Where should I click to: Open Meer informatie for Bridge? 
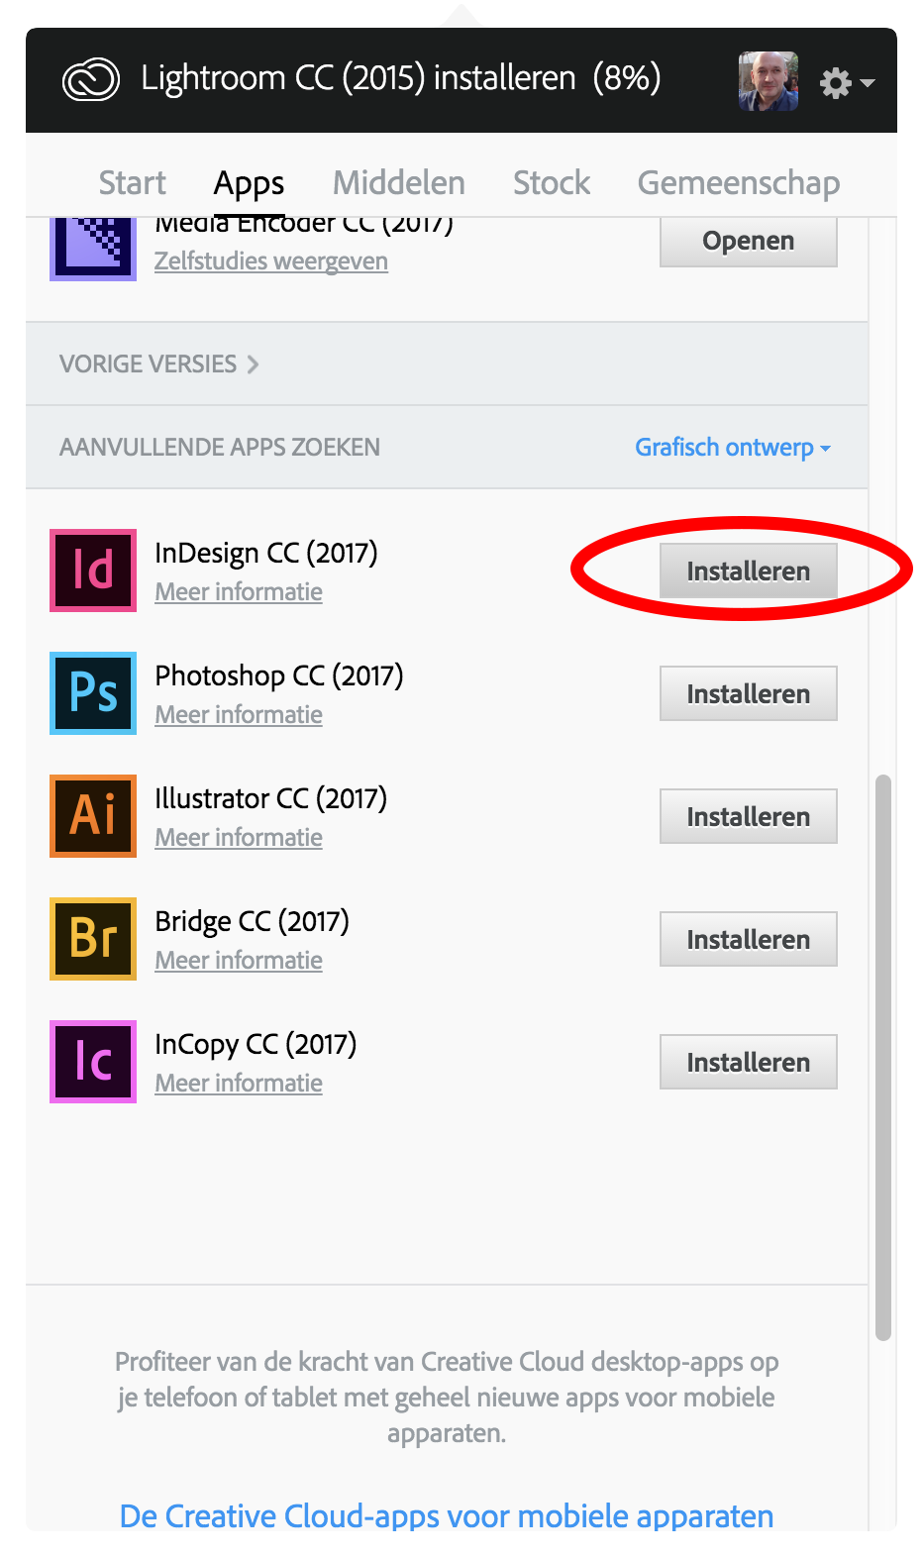click(x=239, y=961)
